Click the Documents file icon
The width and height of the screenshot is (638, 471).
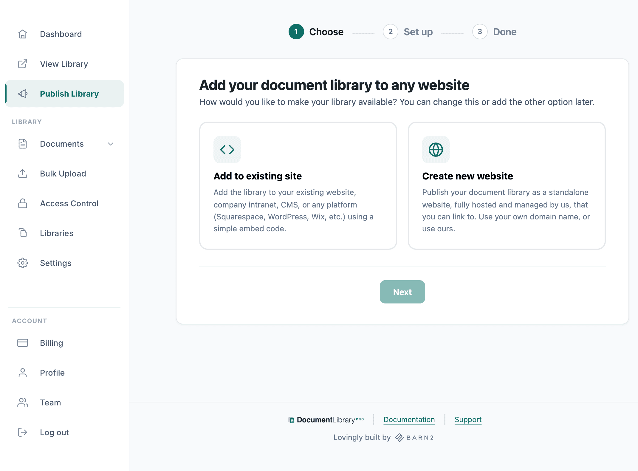23,144
